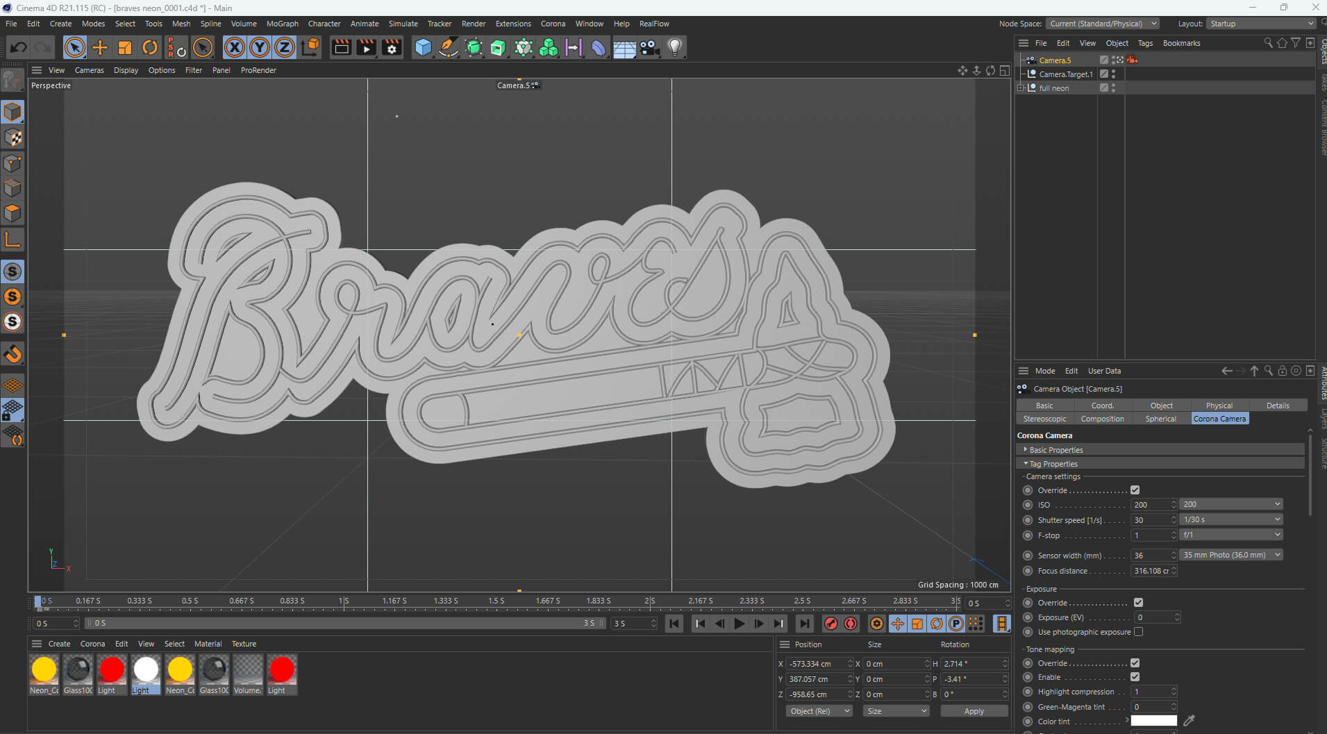The image size is (1327, 734).
Task: Open Edit Render Settings icon
Action: 392,47
